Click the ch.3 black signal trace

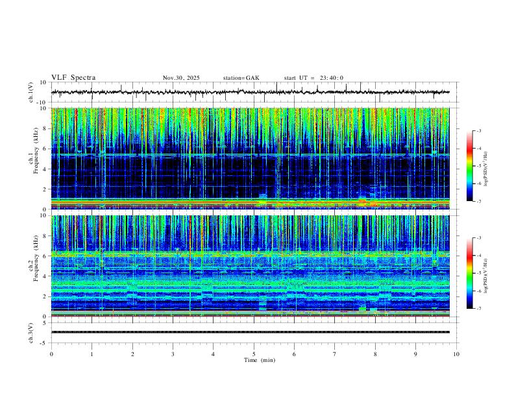click(251, 332)
